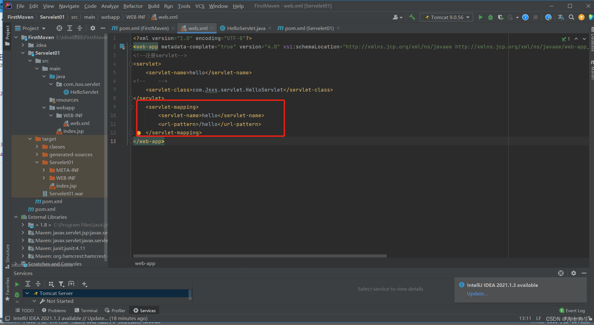Screen dimensions: 594x325
Task: Start debugging with the bug icon
Action: [x=491, y=17]
